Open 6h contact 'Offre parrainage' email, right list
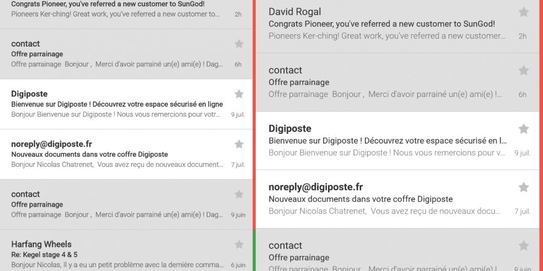Screen dimensions: 543x271 pyautogui.click(x=397, y=82)
